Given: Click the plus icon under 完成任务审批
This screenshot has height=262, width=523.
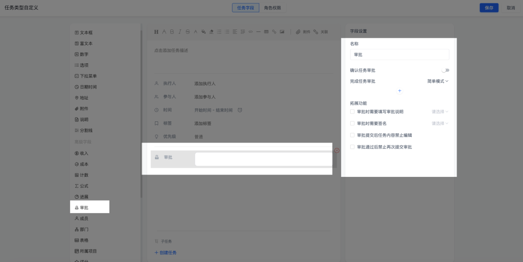Looking at the screenshot, I should 400,91.
